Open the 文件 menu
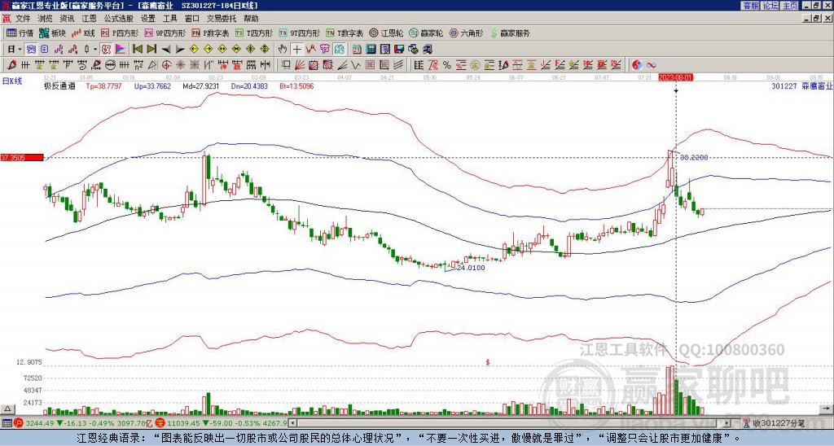This screenshot has width=834, height=446. pyautogui.click(x=22, y=19)
